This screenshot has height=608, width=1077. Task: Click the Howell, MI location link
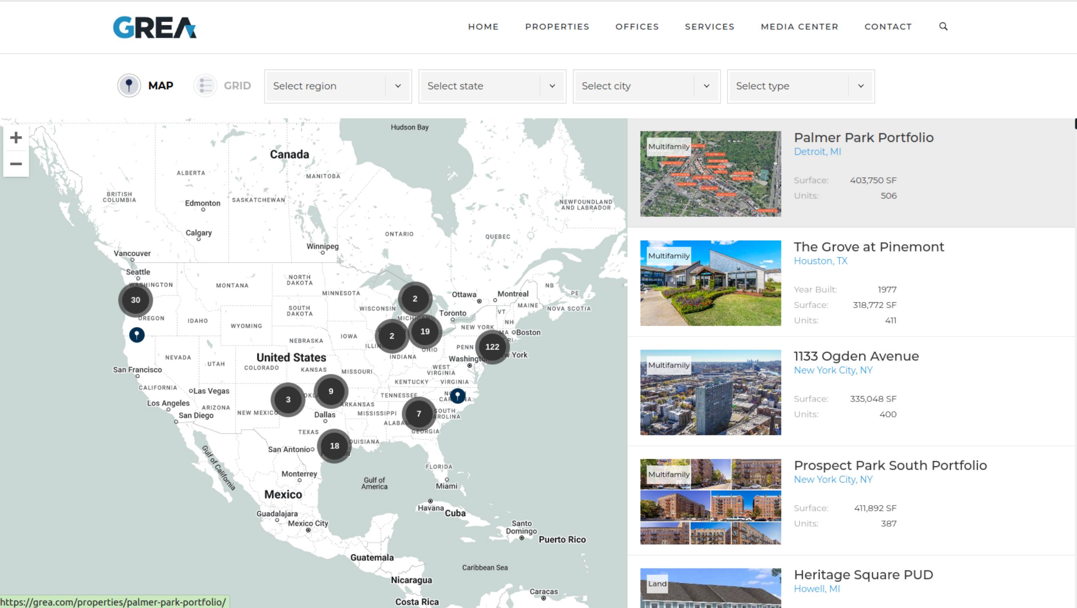[817, 589]
